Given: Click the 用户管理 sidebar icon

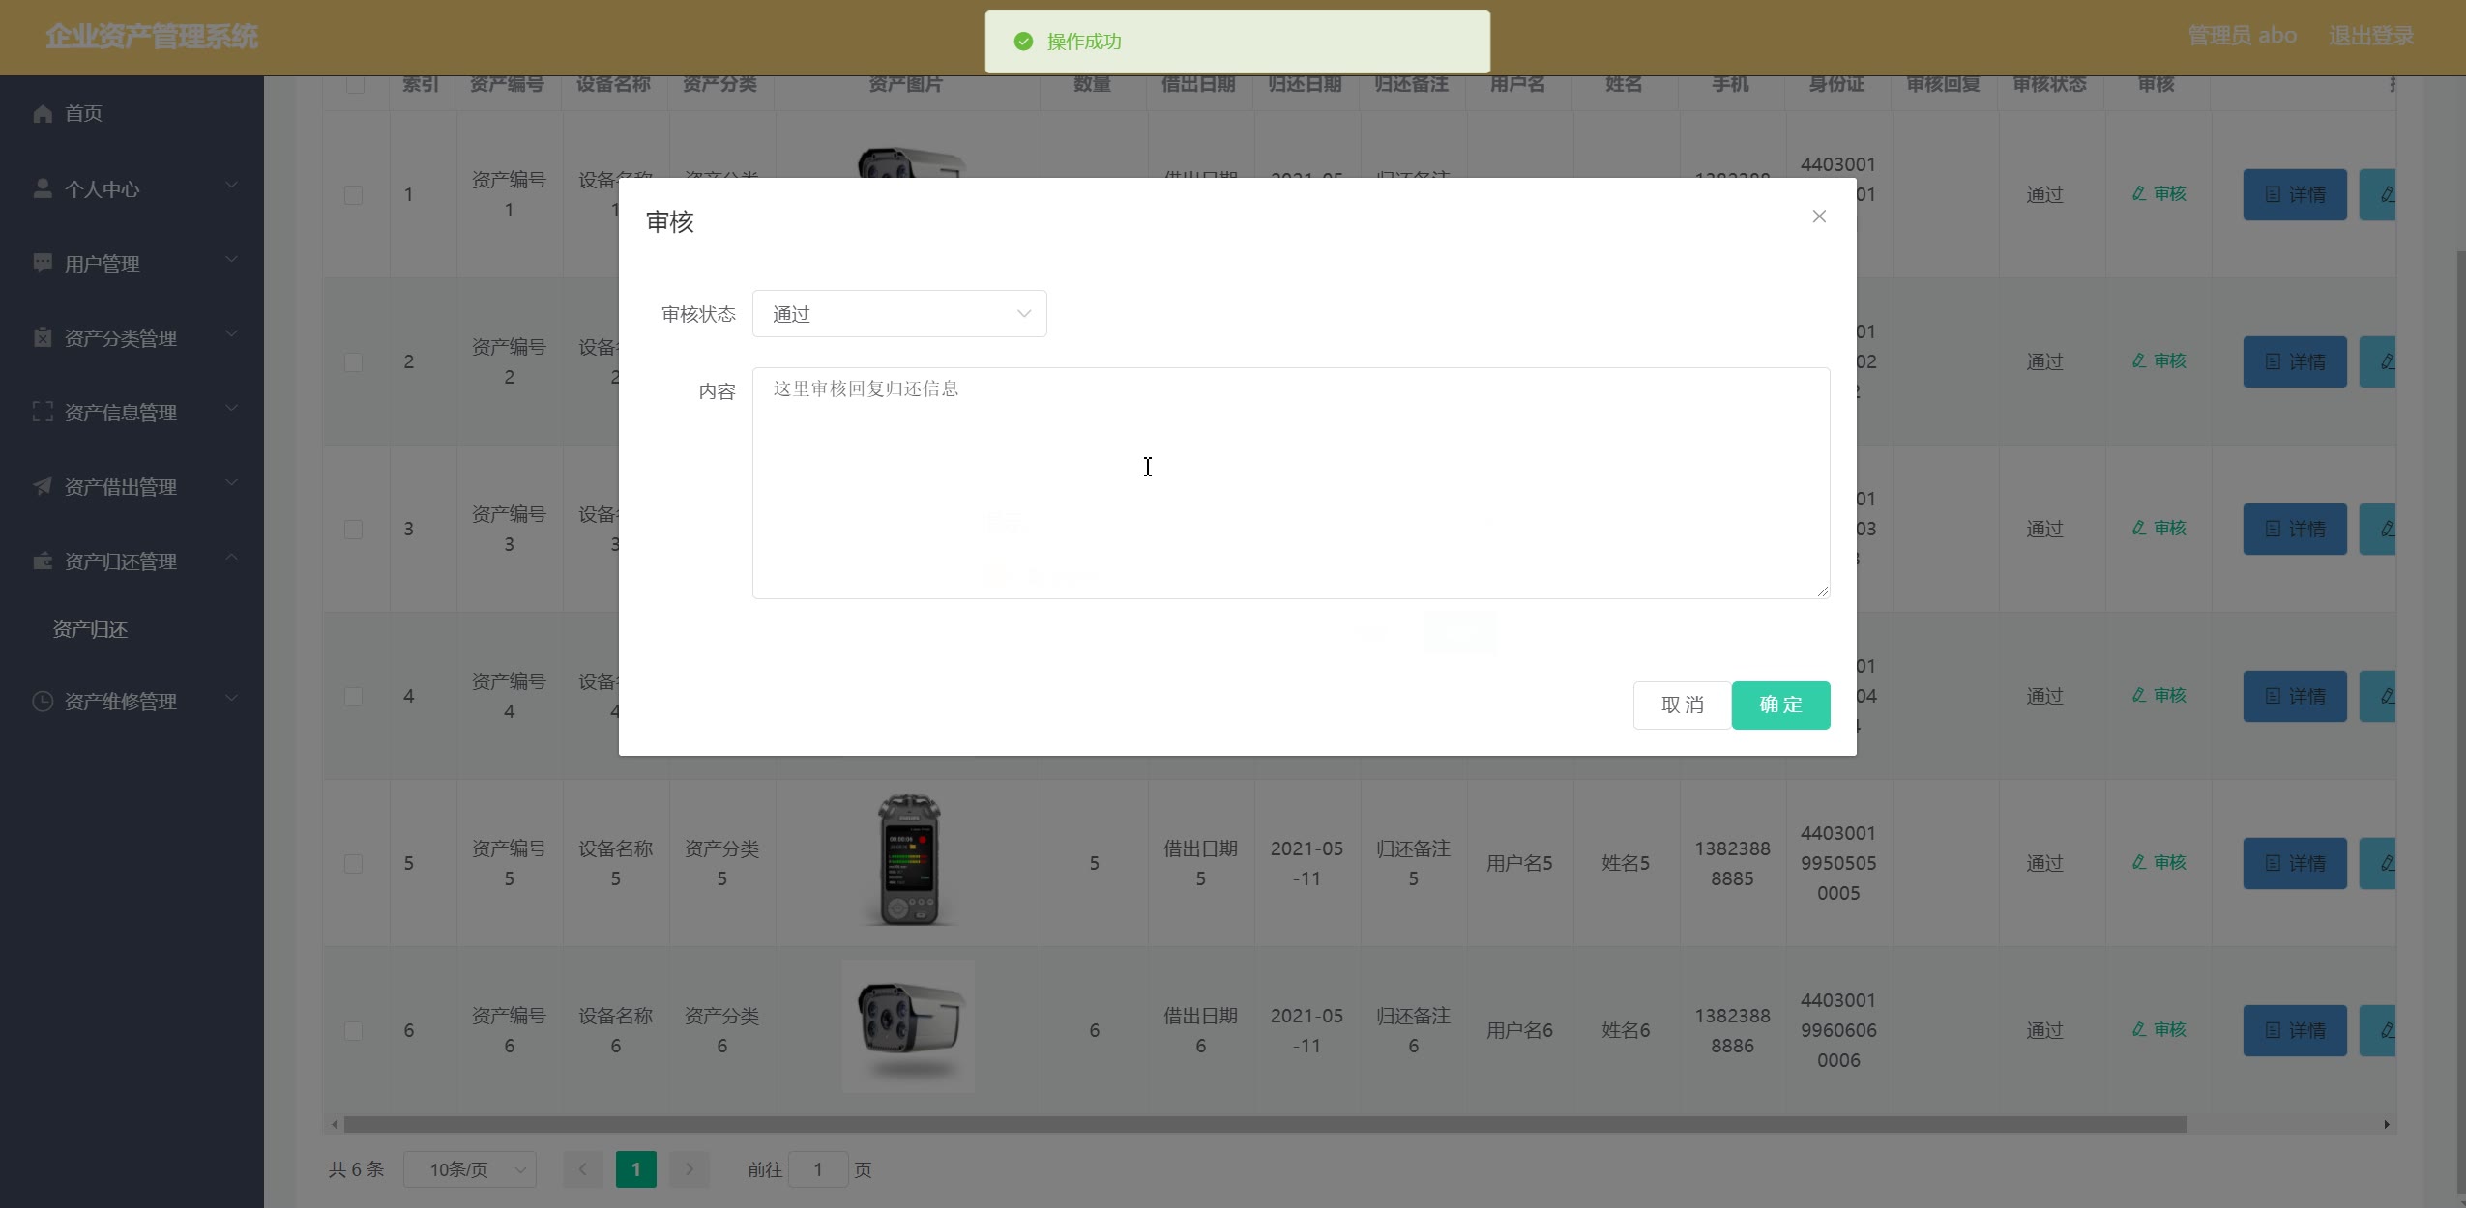Looking at the screenshot, I should point(42,263).
